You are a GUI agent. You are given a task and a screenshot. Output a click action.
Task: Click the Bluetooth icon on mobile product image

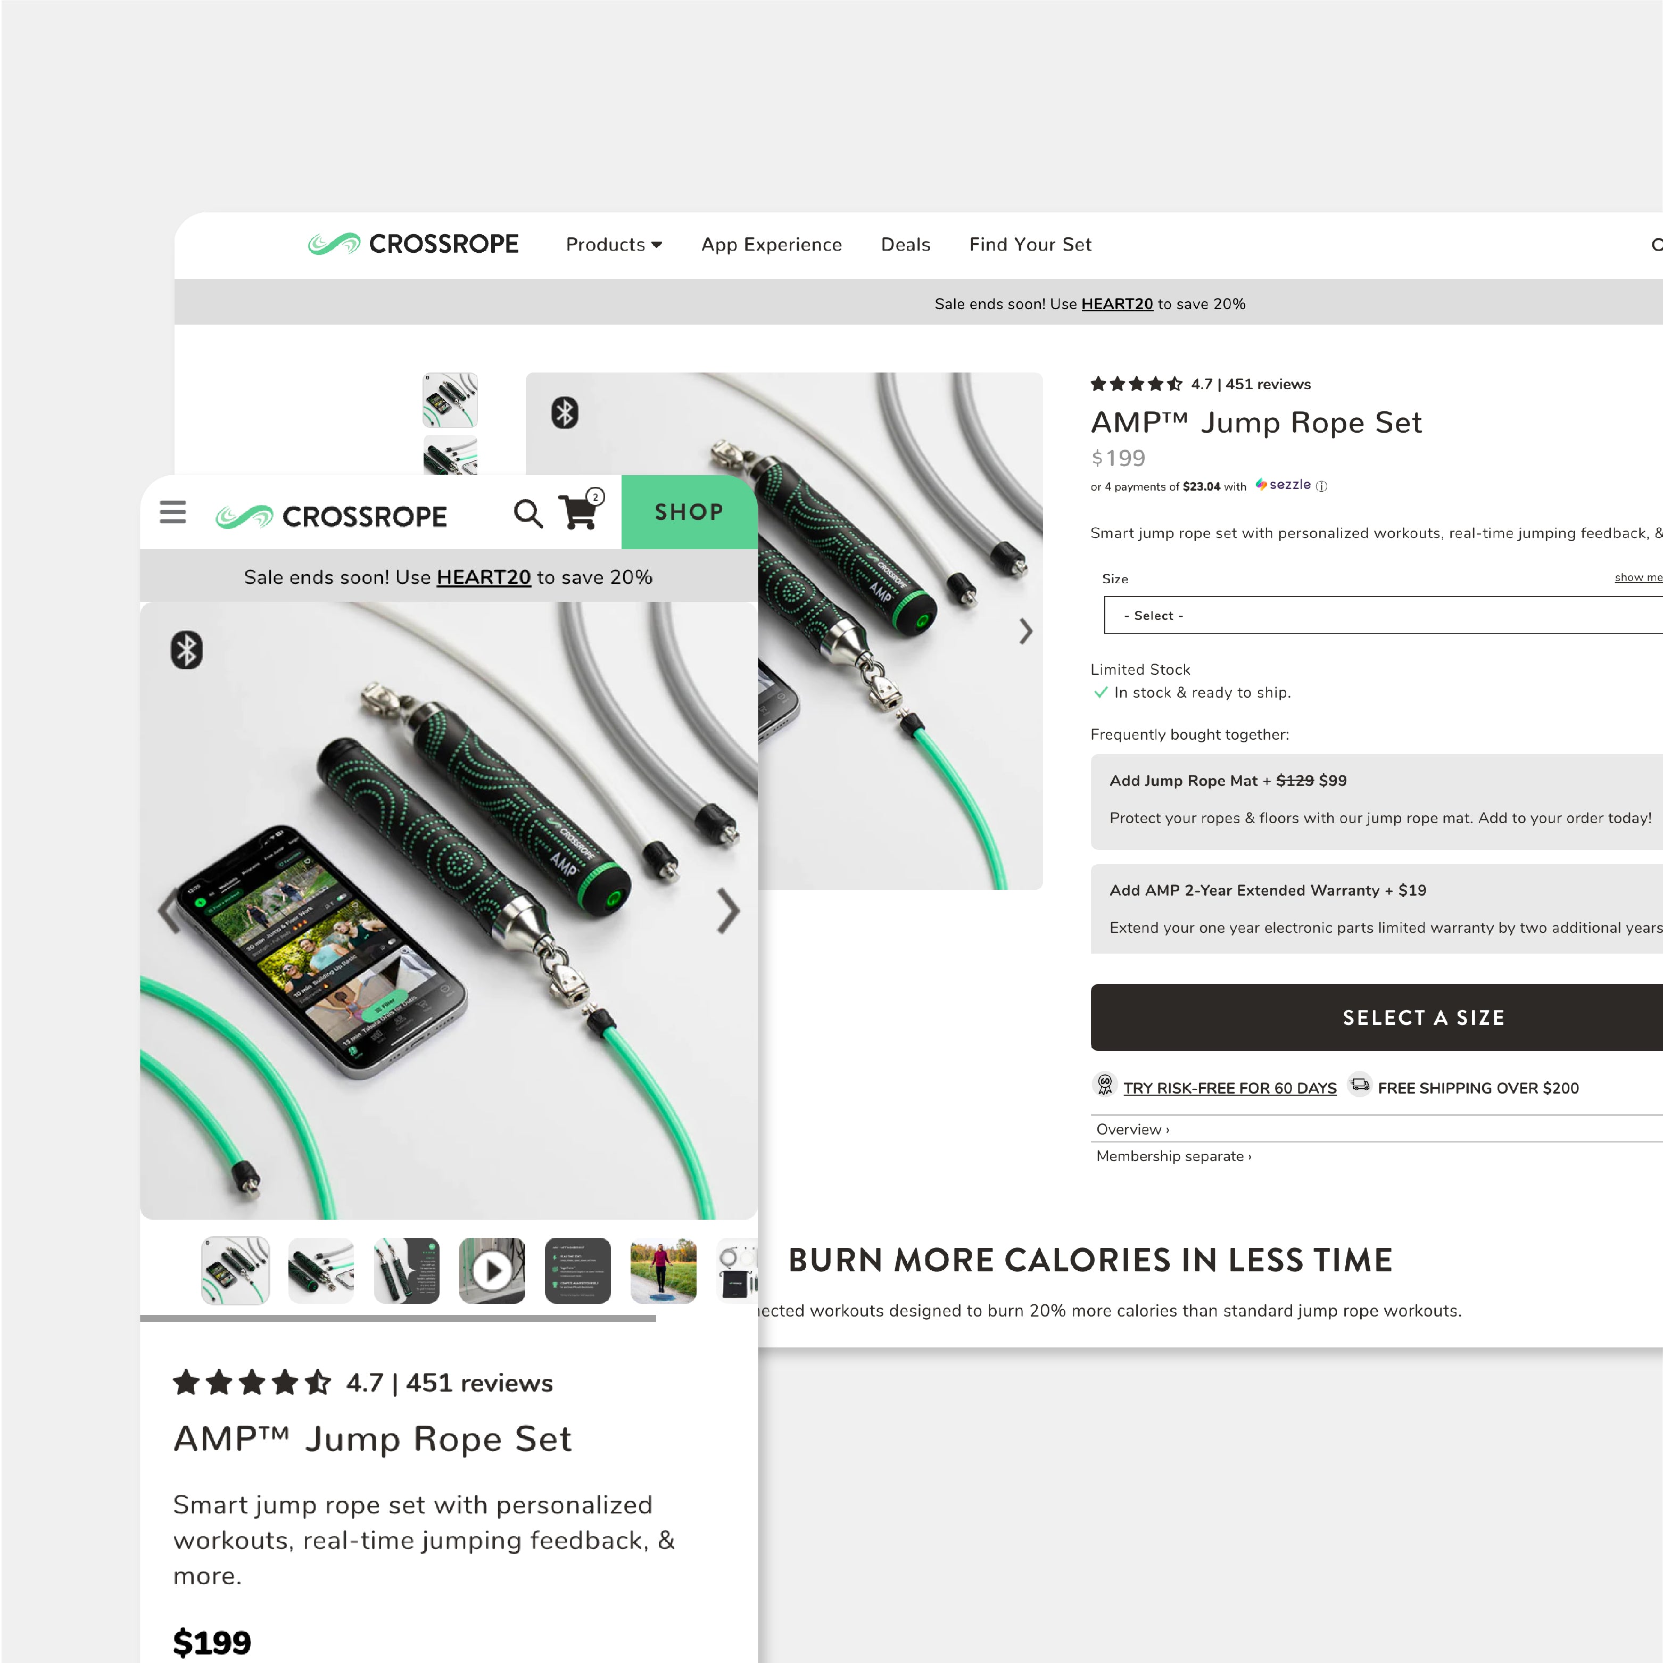(x=187, y=650)
